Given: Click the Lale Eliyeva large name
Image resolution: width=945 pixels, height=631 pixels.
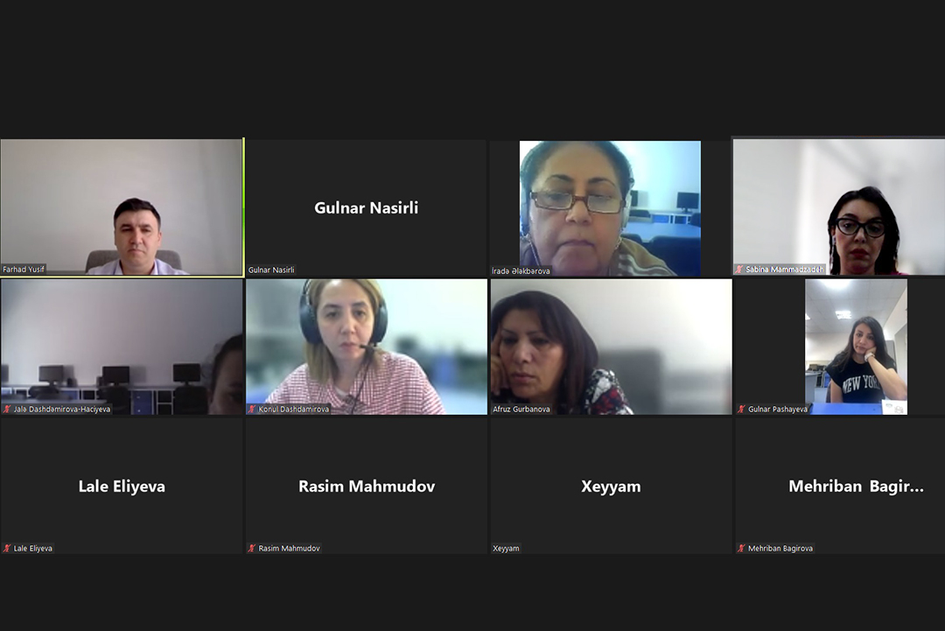Looking at the screenshot, I should tap(122, 487).
